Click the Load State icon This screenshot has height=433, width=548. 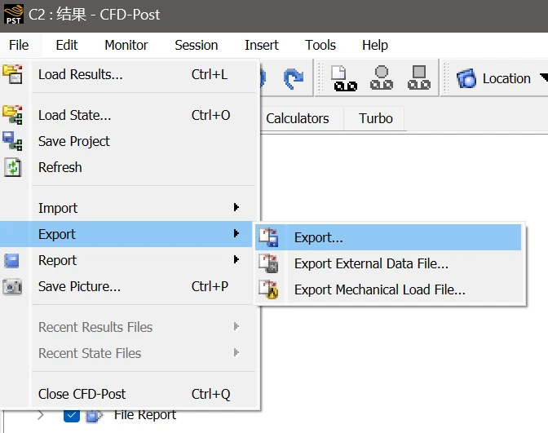pyautogui.click(x=12, y=115)
